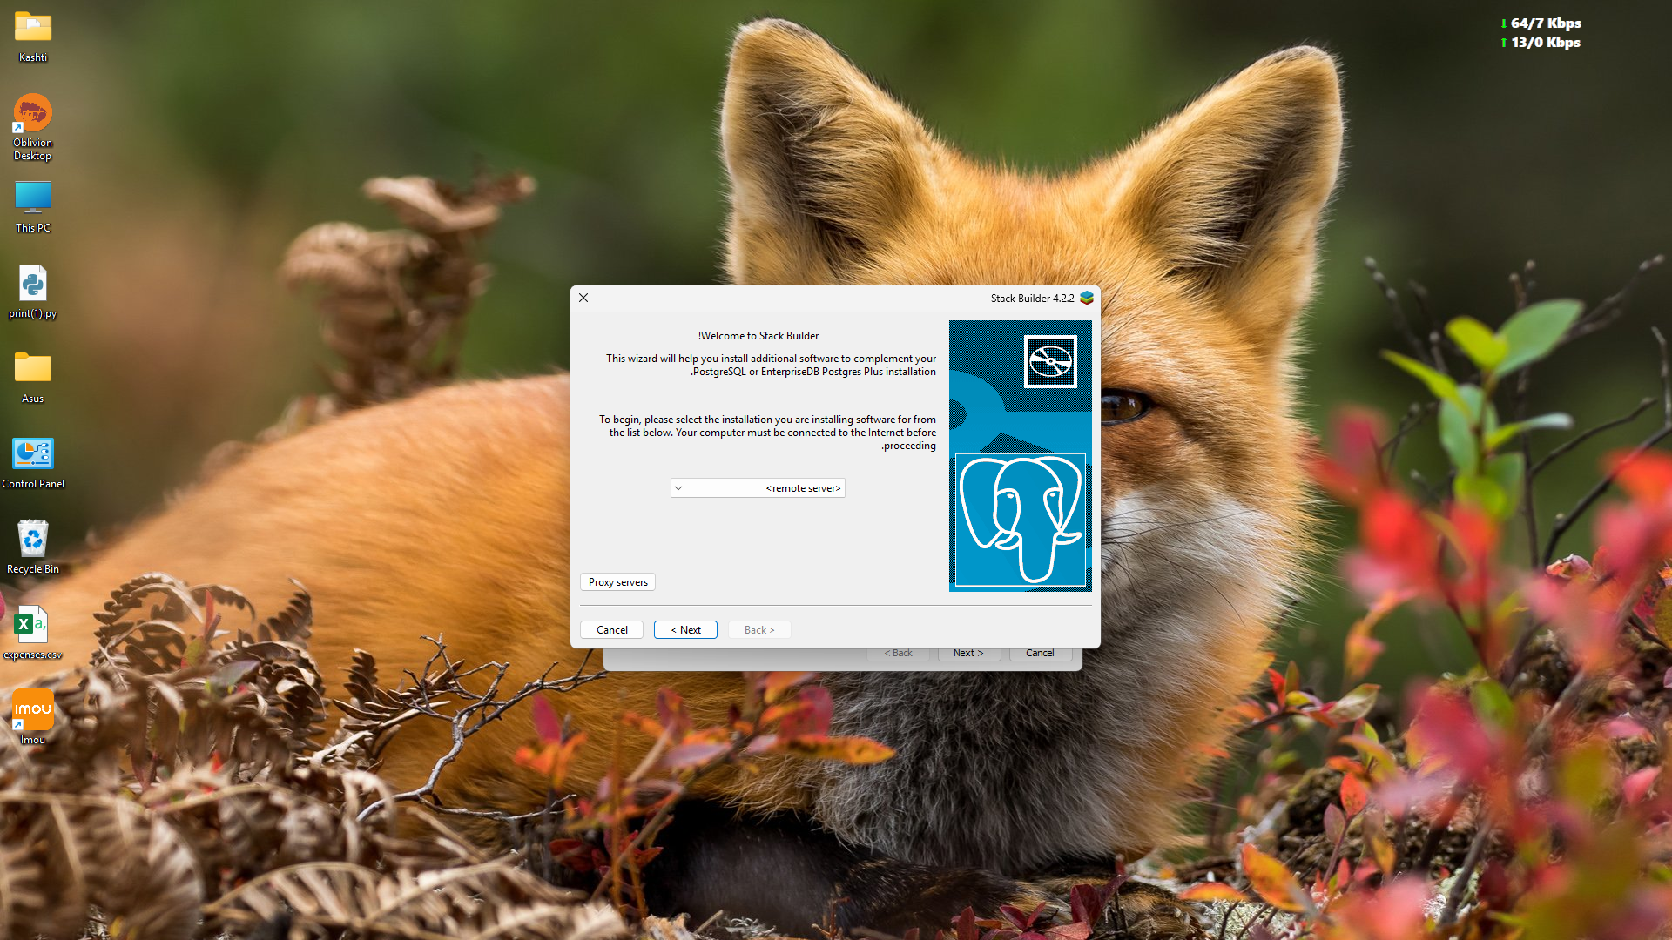This screenshot has height=940, width=1672.
Task: Open the Control Panel shortcut
Action: [x=32, y=454]
